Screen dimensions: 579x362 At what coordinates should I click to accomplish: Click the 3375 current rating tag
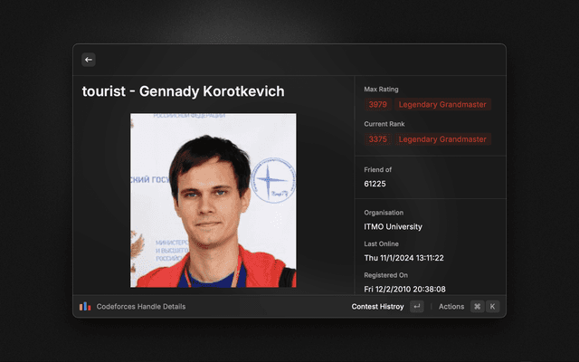tap(378, 139)
